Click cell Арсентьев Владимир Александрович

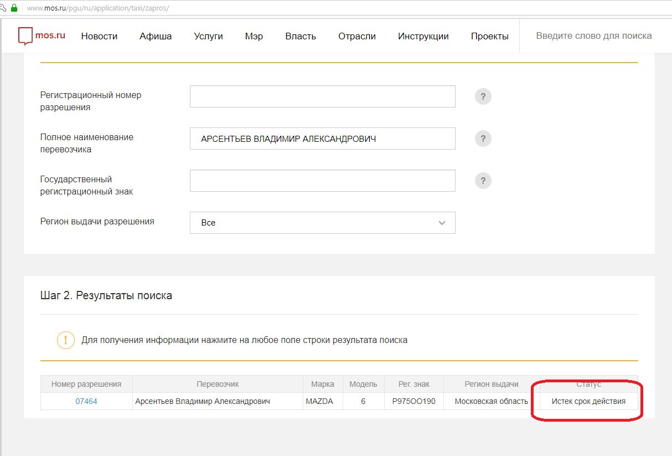[218, 401]
